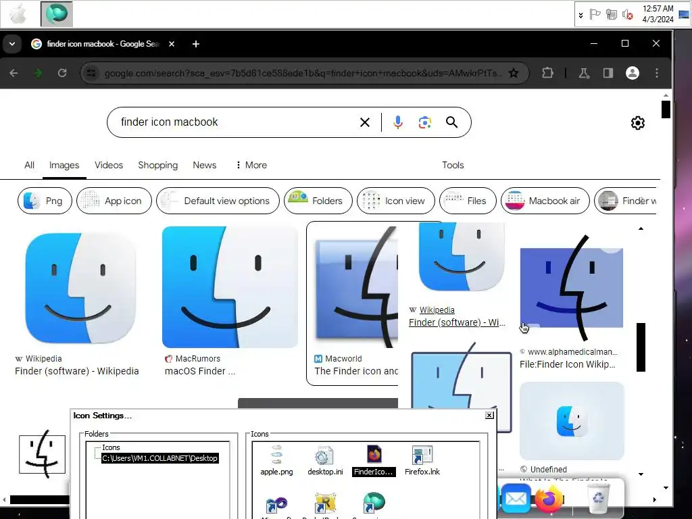This screenshot has height=519, width=692.
Task: Select desktop.ini in Icons list
Action: [325, 461]
